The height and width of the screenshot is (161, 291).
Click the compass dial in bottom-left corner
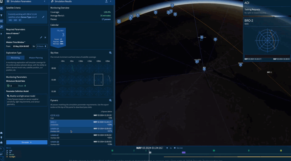click(x=2, y=149)
